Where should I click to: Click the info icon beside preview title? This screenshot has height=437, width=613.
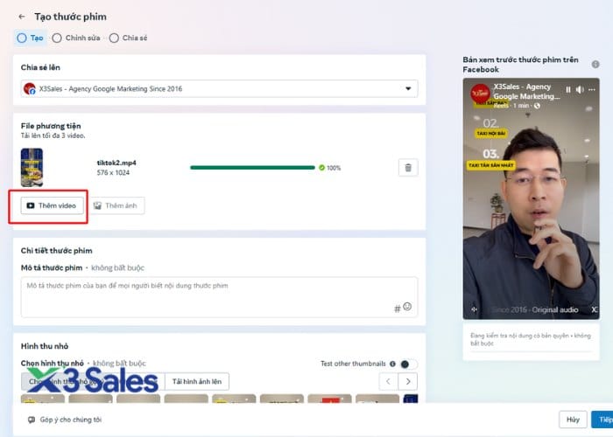coord(595,65)
